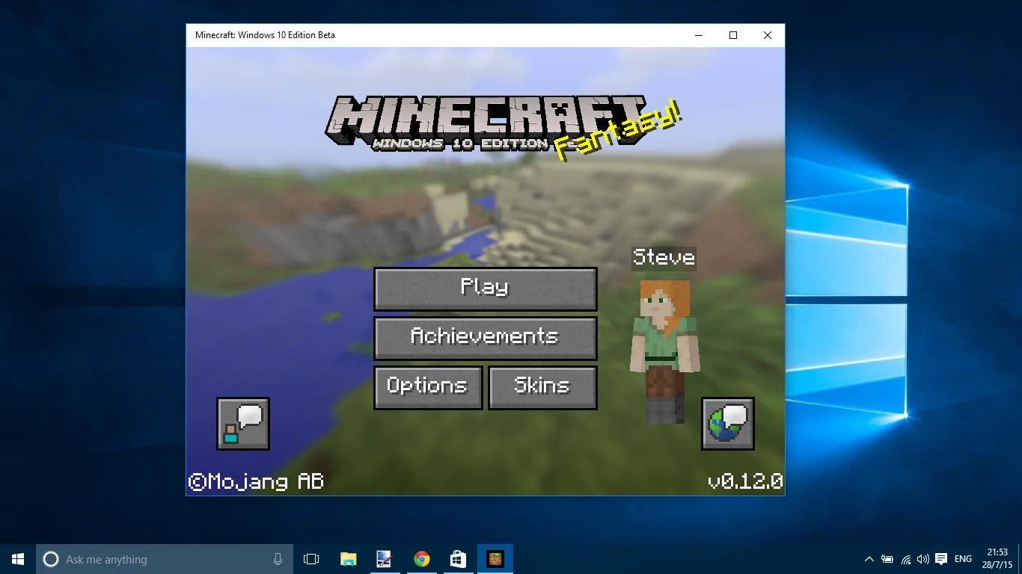Click the ©Mojang AB copyright text
This screenshot has height=574, width=1022.
256,481
